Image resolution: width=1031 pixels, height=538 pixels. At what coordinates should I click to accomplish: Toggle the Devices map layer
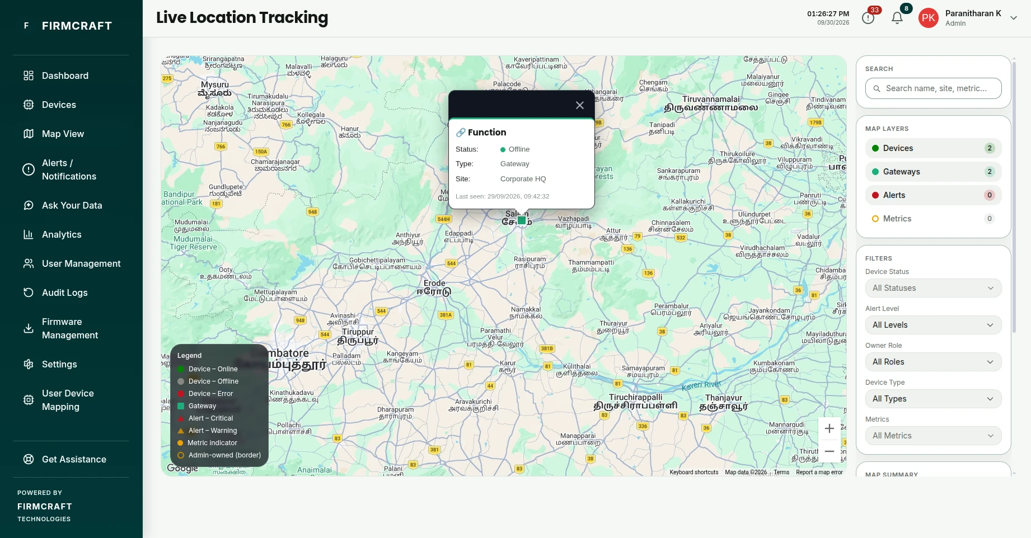point(934,148)
